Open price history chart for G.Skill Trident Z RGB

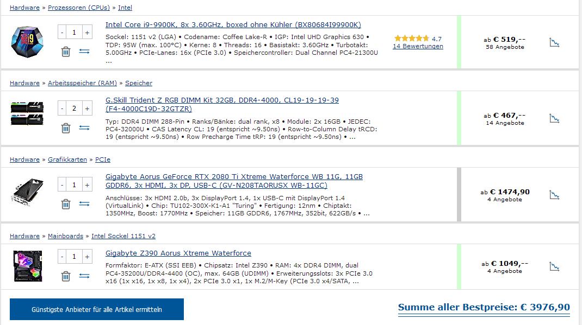554,118
